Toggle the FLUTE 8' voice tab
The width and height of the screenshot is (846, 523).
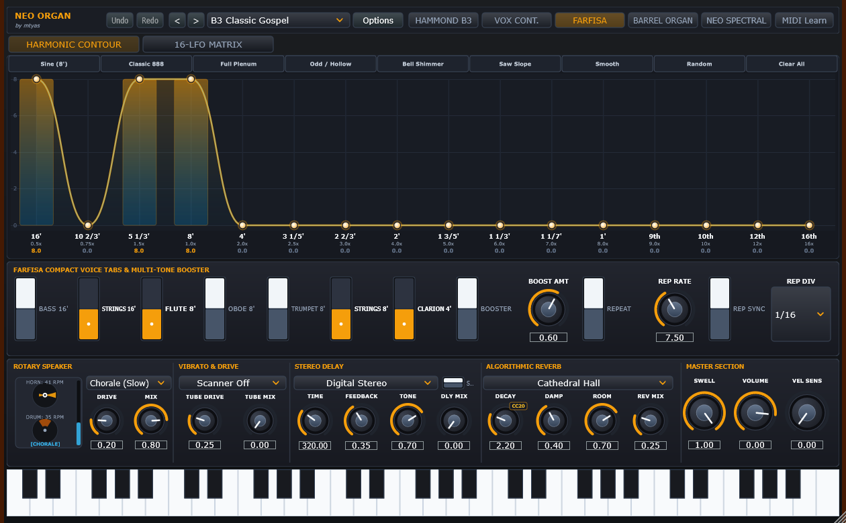[x=152, y=309]
